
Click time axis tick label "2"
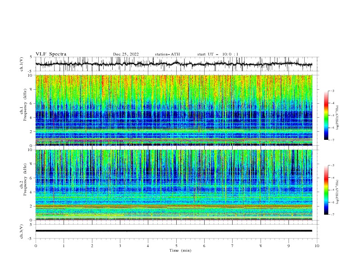[92, 246]
